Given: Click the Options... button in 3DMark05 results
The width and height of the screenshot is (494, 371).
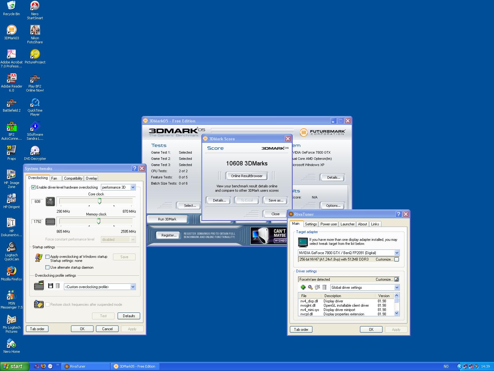Looking at the screenshot, I should [x=333, y=206].
